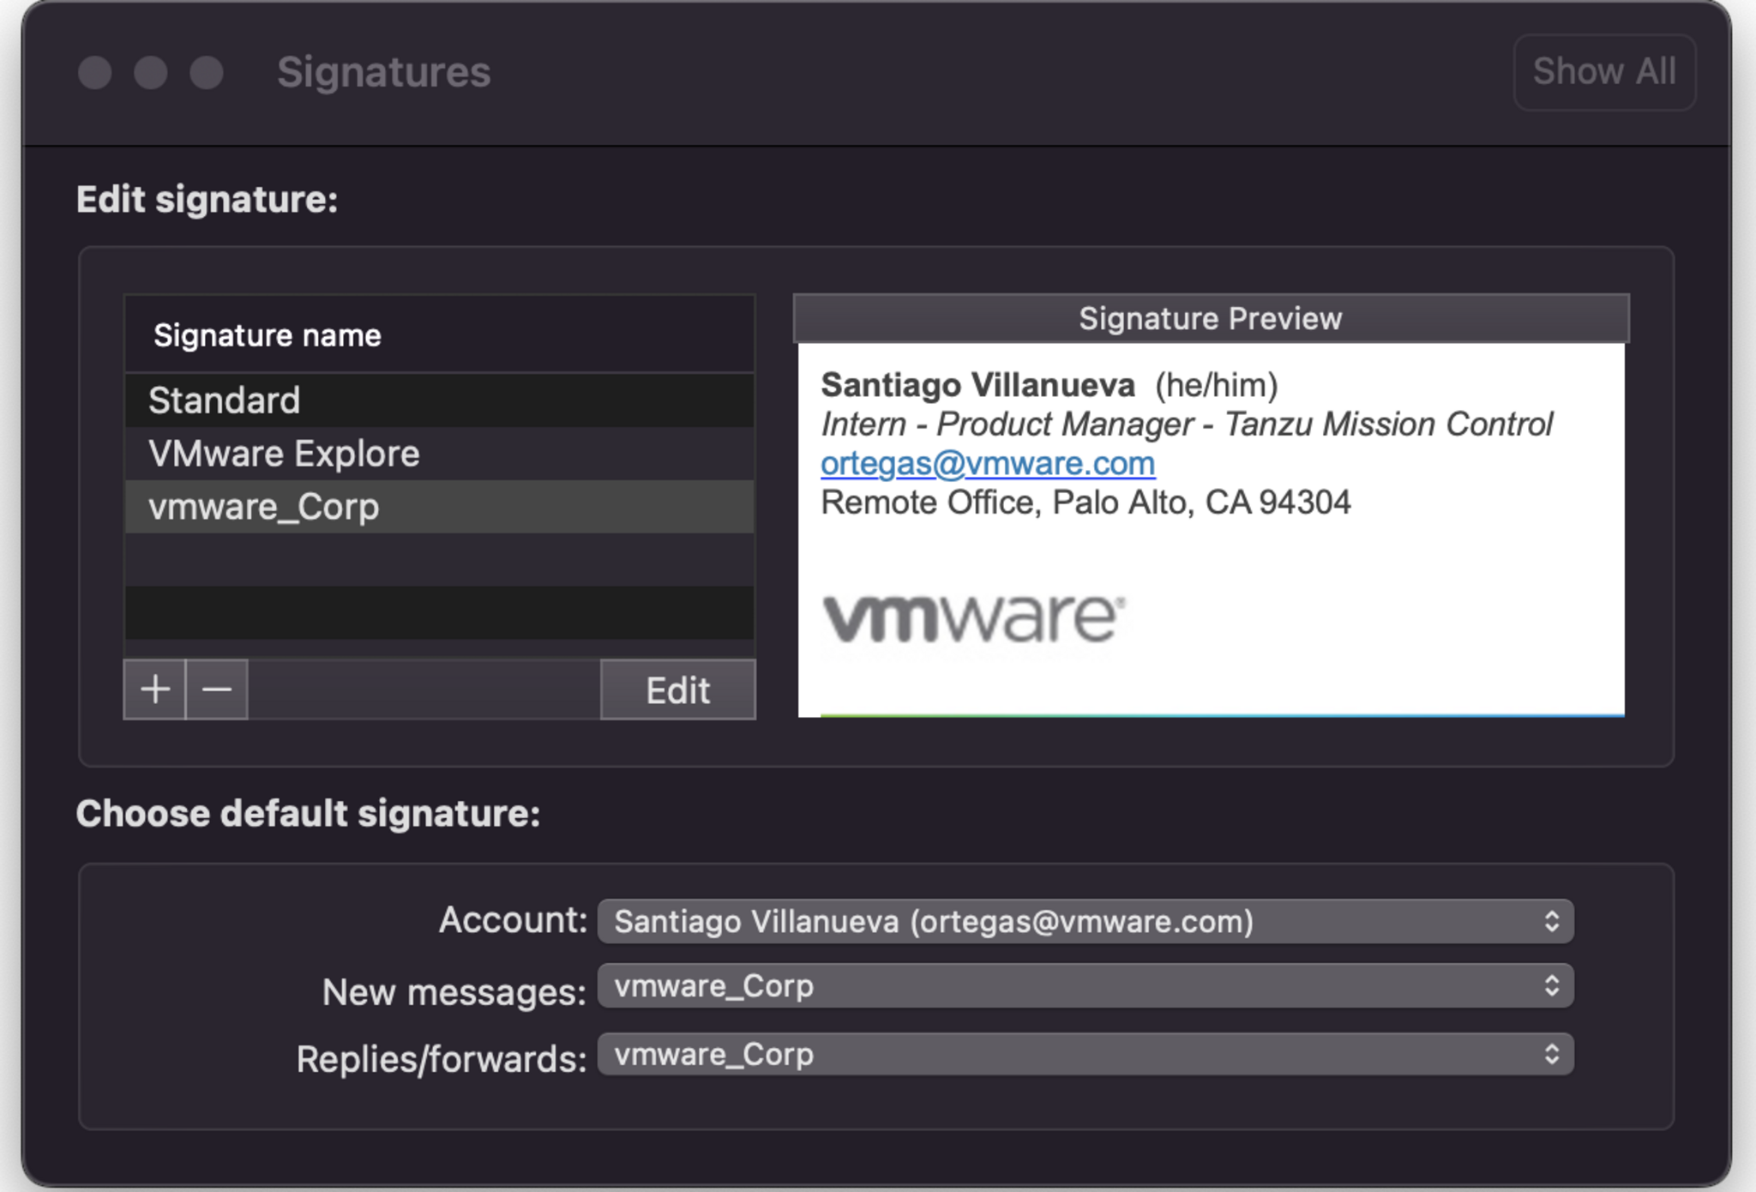This screenshot has width=1756, height=1192.
Task: Click the vmware logo in preview
Action: coord(972,618)
